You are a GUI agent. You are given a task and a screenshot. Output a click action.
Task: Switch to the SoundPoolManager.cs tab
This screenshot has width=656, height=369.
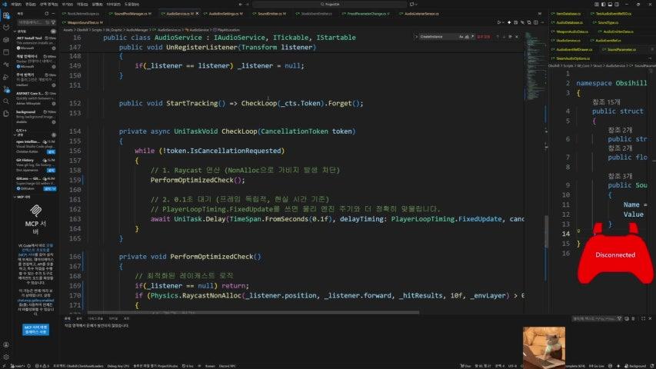click(132, 14)
